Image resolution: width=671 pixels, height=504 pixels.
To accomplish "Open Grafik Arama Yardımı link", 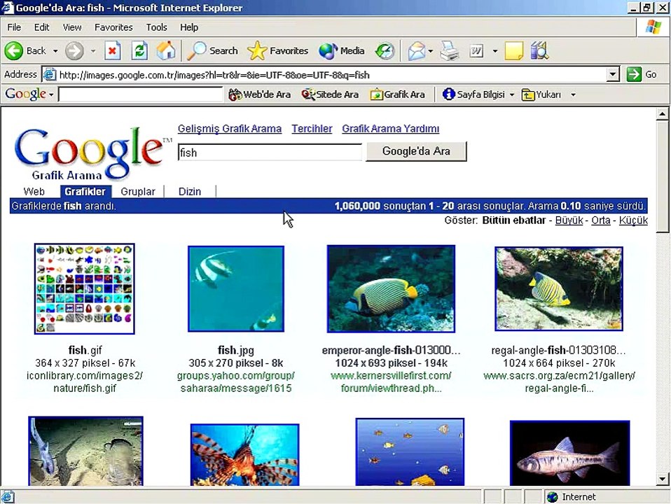I will tap(391, 129).
